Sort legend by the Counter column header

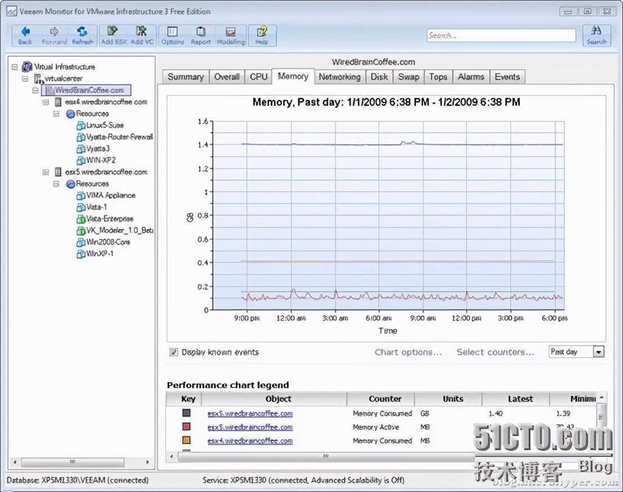coord(381,399)
